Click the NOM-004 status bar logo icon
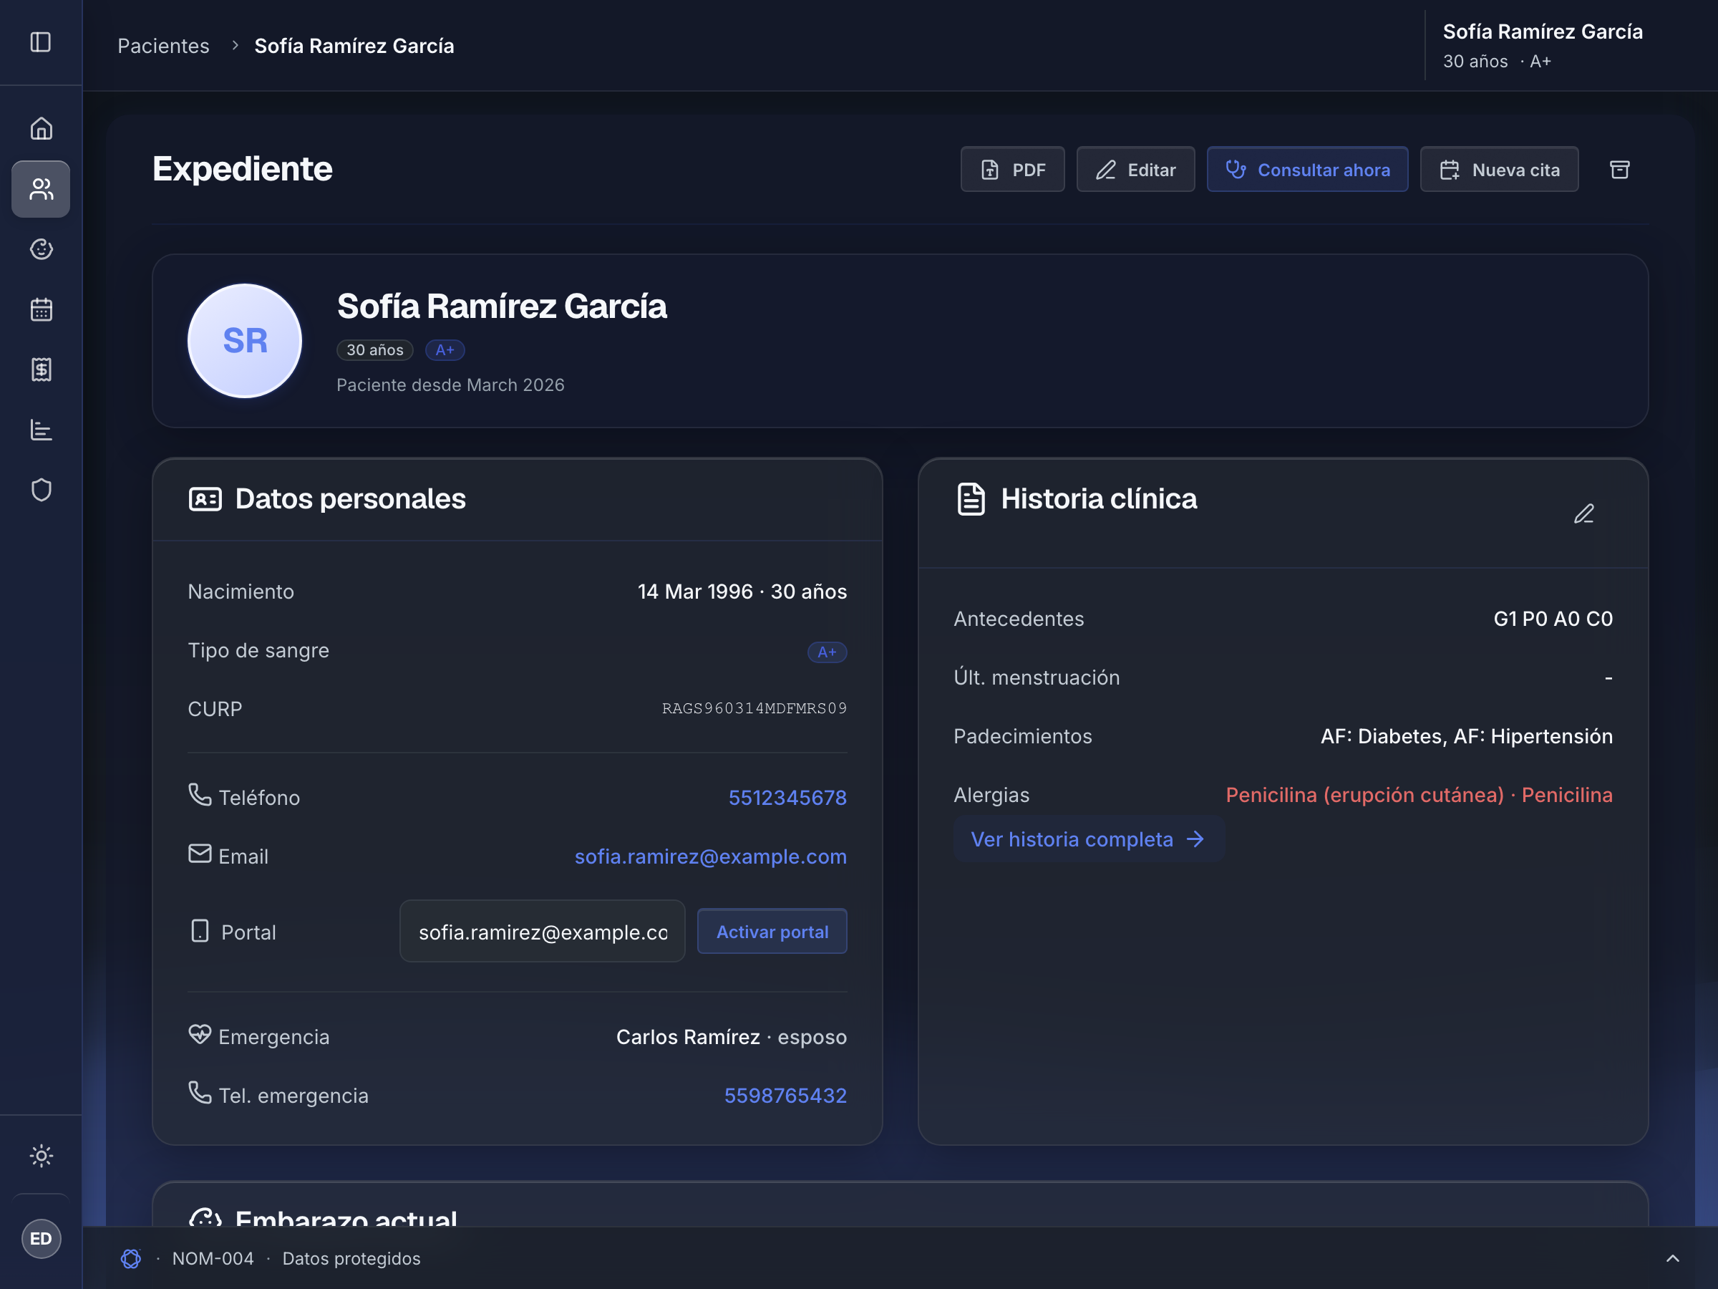The width and height of the screenshot is (1718, 1289). tap(130, 1258)
